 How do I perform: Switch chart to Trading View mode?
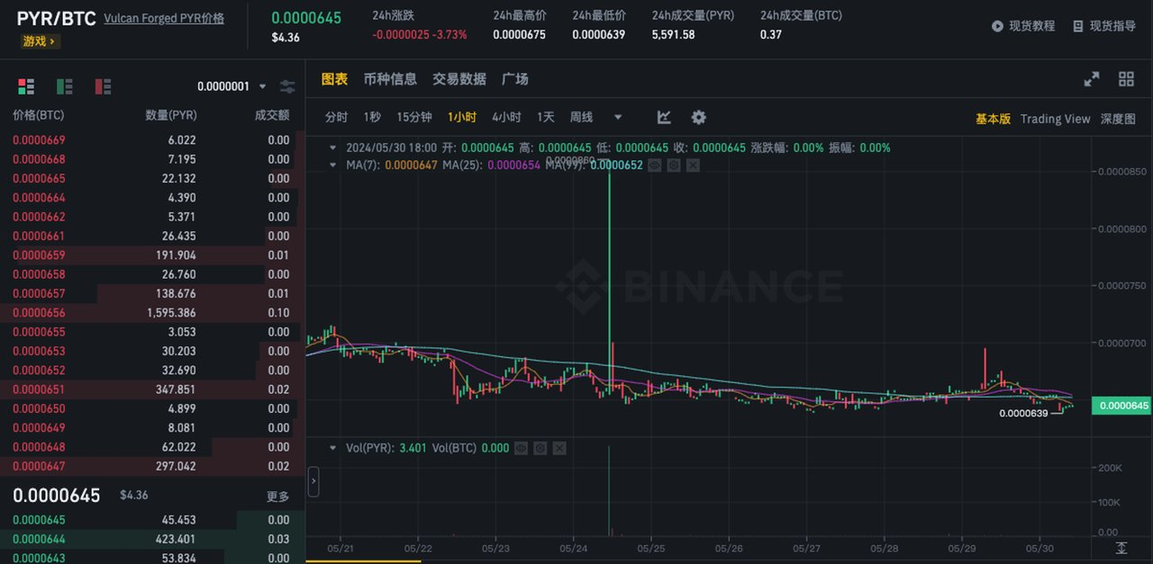click(x=1055, y=119)
